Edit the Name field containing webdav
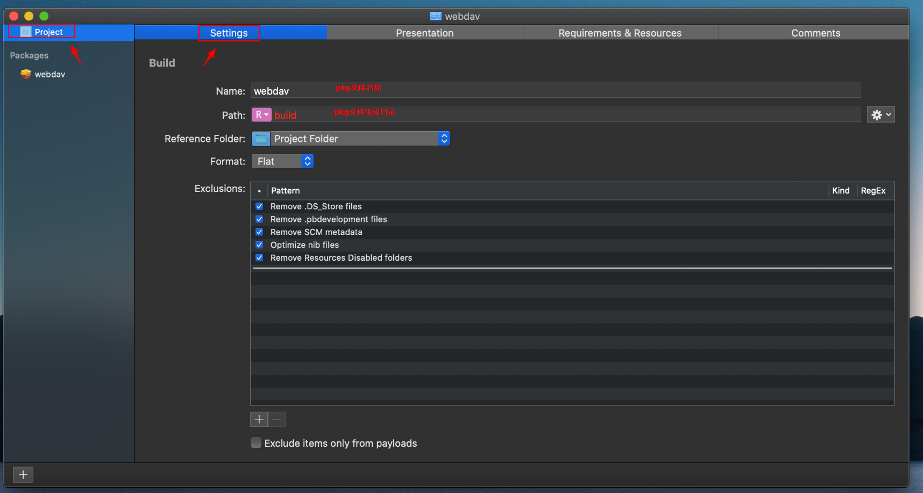 pos(556,90)
